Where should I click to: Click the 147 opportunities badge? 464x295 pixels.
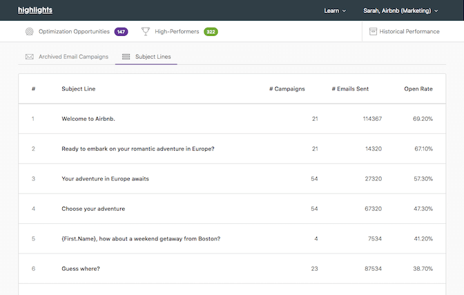(121, 32)
